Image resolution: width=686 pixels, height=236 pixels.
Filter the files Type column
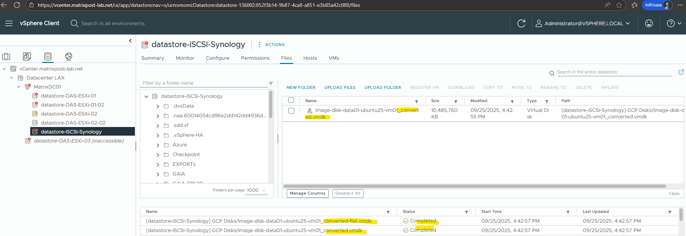coord(547,101)
